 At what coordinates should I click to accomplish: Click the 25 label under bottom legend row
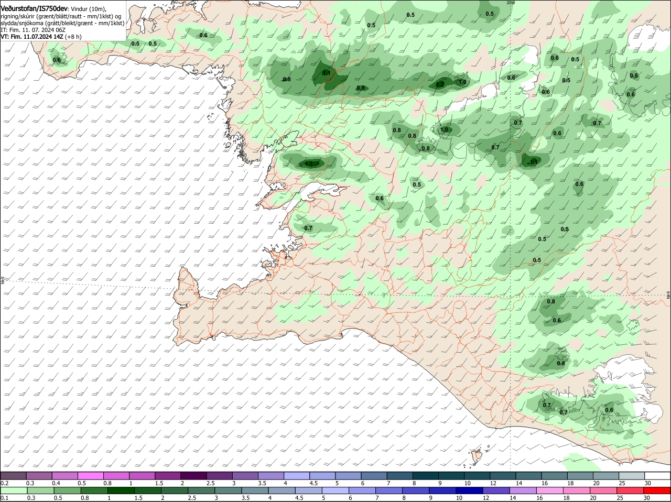coord(620,497)
